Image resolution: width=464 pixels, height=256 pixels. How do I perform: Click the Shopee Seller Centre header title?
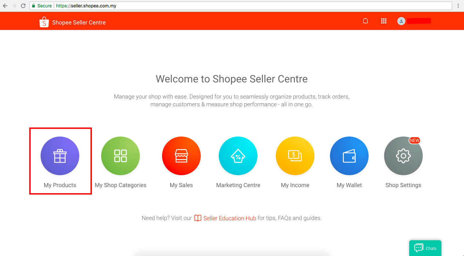point(79,23)
